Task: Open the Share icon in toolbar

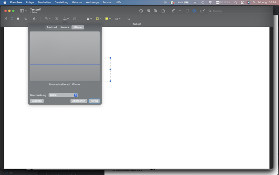Action: (163, 11)
